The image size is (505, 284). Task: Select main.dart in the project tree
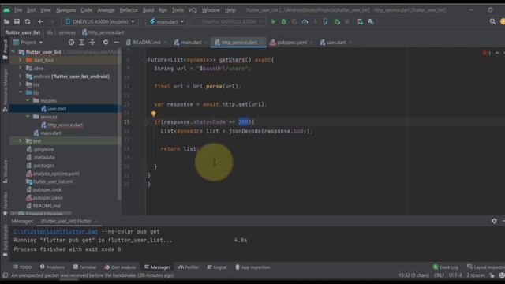click(x=47, y=133)
